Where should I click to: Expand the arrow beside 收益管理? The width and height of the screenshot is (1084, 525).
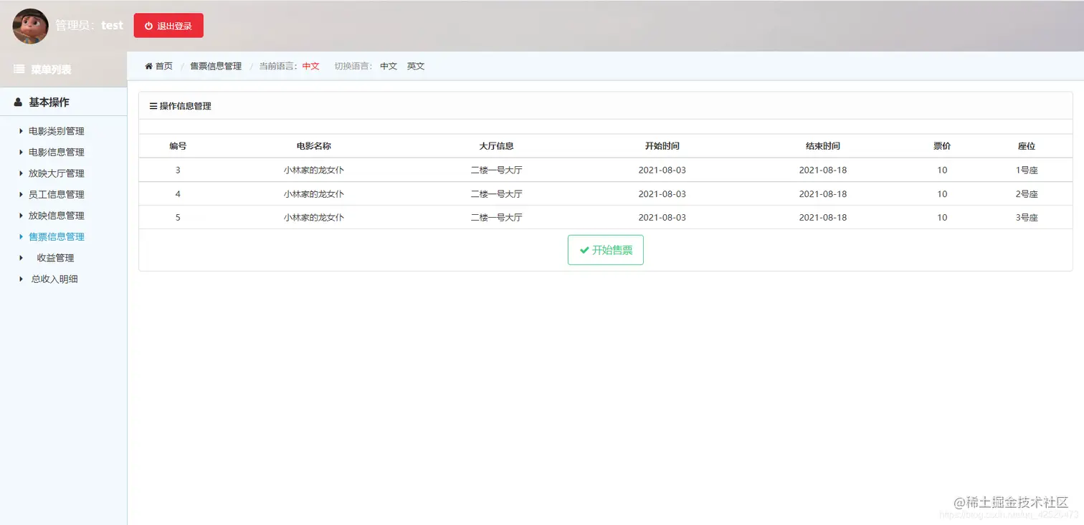coord(21,258)
